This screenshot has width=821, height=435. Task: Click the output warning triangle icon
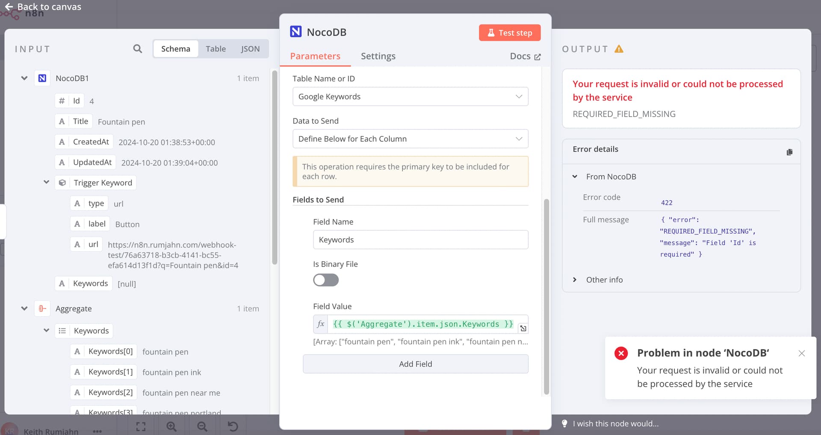[x=619, y=49]
